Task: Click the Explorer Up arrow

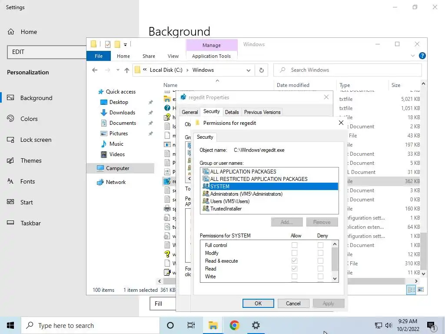Action: [126, 70]
